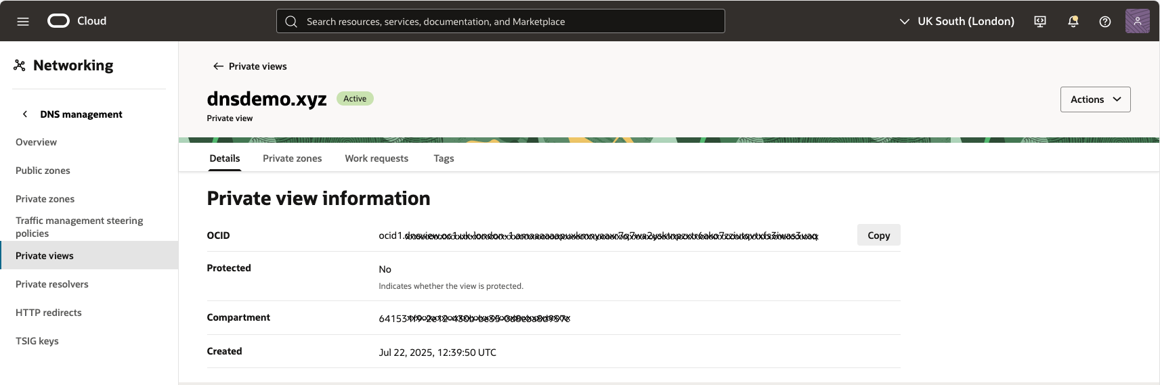Open TSIG keys page
This screenshot has height=385, width=1160.
[x=37, y=341]
